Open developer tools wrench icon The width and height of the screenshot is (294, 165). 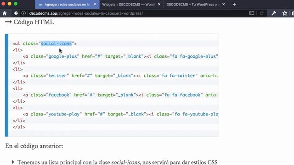point(274,13)
